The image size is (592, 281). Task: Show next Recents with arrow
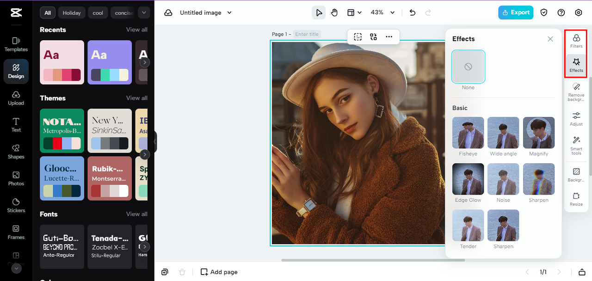[x=145, y=62]
